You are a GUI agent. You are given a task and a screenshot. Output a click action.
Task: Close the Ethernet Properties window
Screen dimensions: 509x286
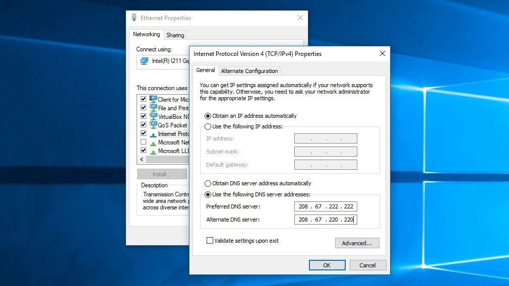click(300, 18)
